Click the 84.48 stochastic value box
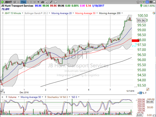156x117 pixels. 150,102
